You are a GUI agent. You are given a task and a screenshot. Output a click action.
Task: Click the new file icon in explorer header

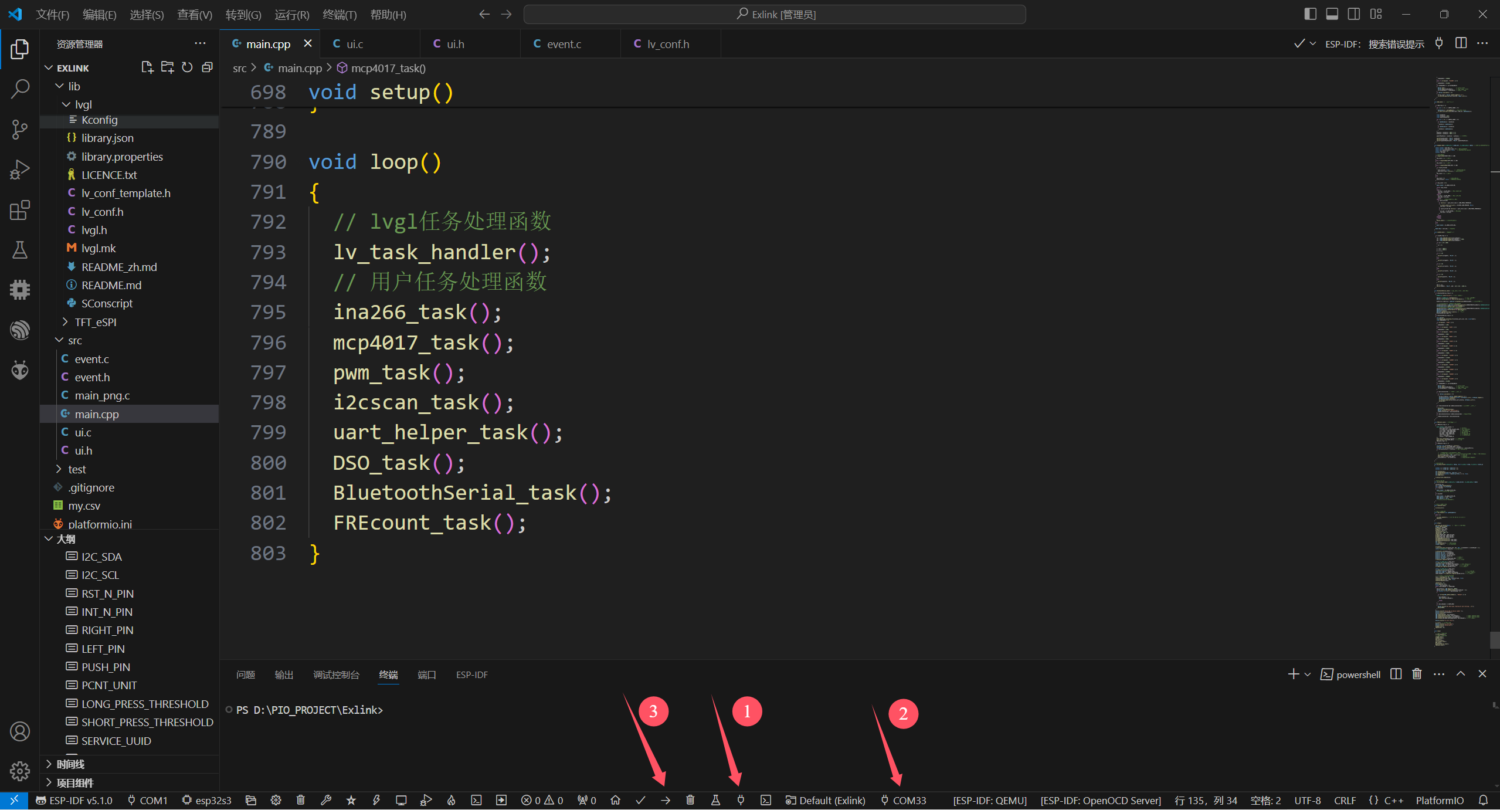pyautogui.click(x=147, y=67)
